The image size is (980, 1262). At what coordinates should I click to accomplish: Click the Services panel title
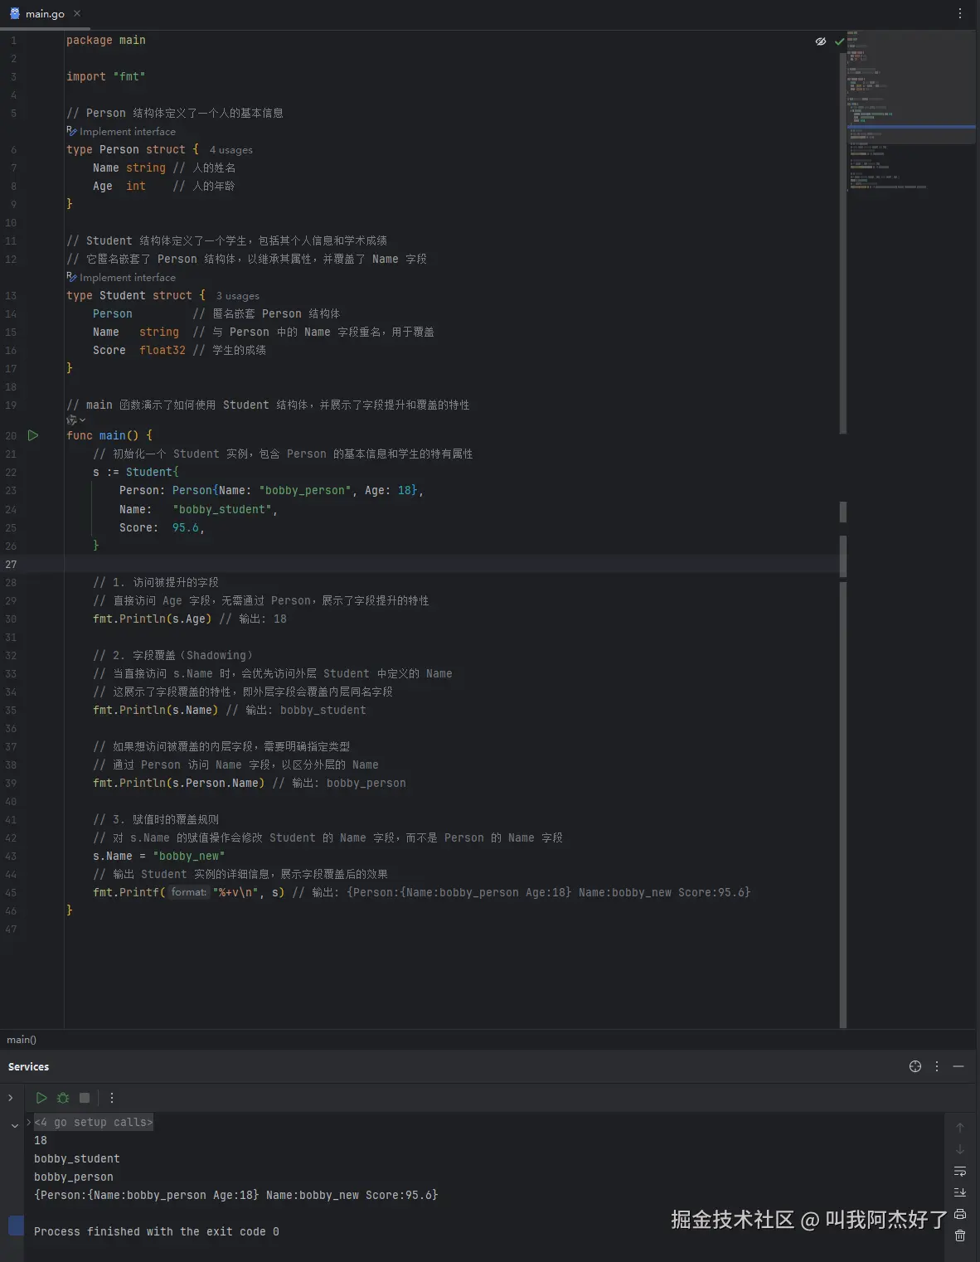pos(28,1066)
